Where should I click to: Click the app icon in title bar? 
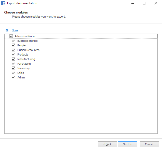click(3, 3)
